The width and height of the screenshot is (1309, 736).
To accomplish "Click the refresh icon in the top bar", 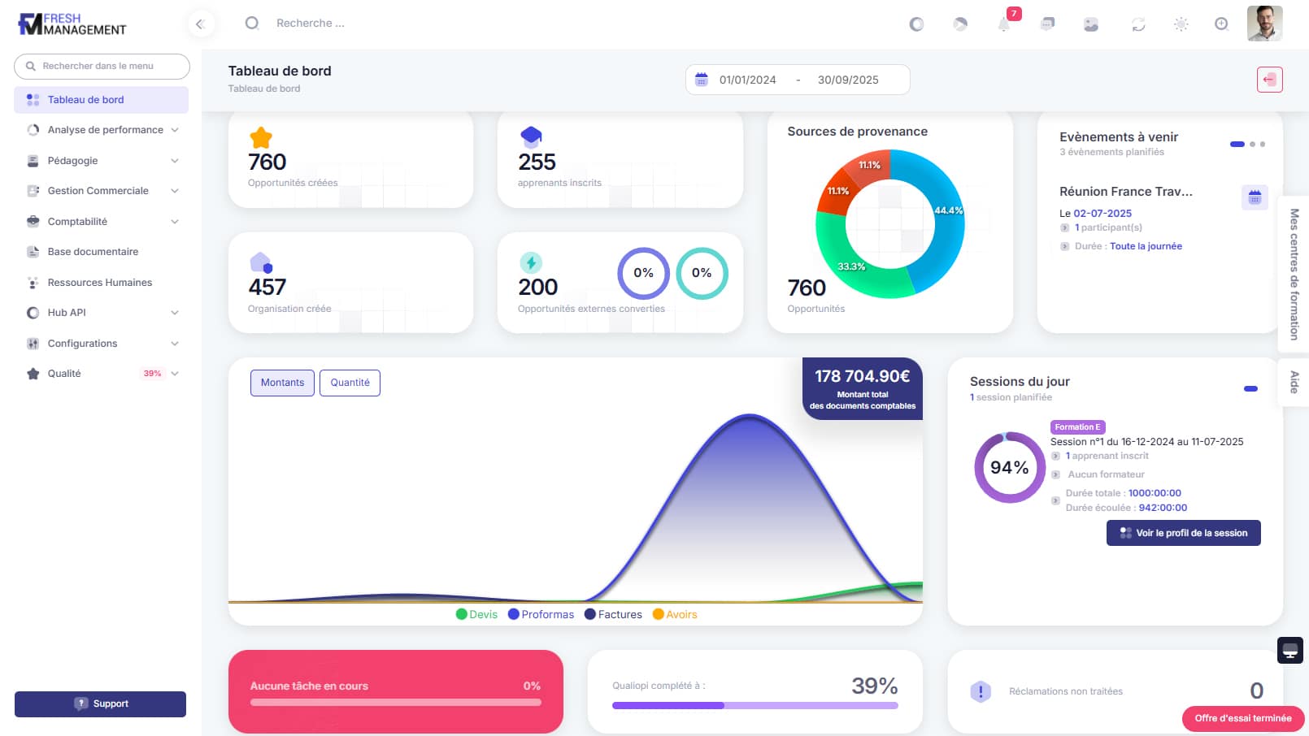I will (x=1137, y=24).
